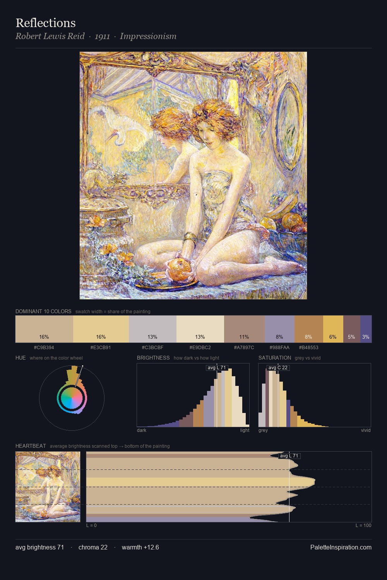Image resolution: width=387 pixels, height=580 pixels.
Task: Click the #988FAA lavender swatch
Action: point(279,329)
